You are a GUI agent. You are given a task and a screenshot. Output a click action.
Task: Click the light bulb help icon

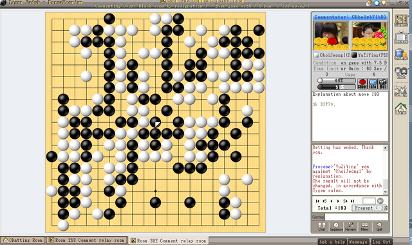(384, 3)
